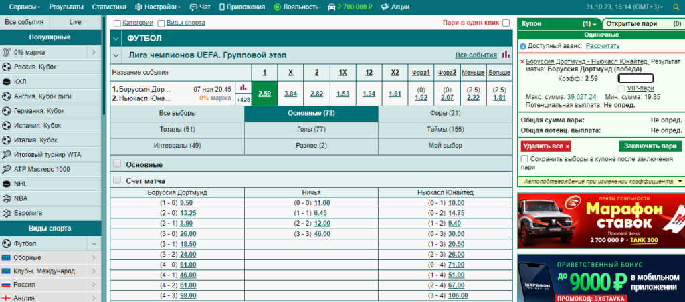
Task: Select the Тоталы (51) tab
Action: (177, 129)
